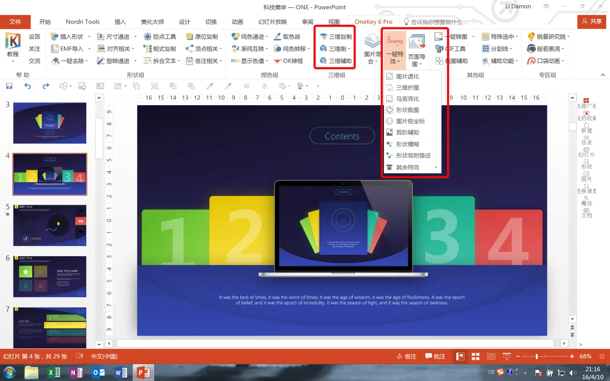610x381 pixels.
Task: Select slide 5 thumbnail
Action: point(50,225)
